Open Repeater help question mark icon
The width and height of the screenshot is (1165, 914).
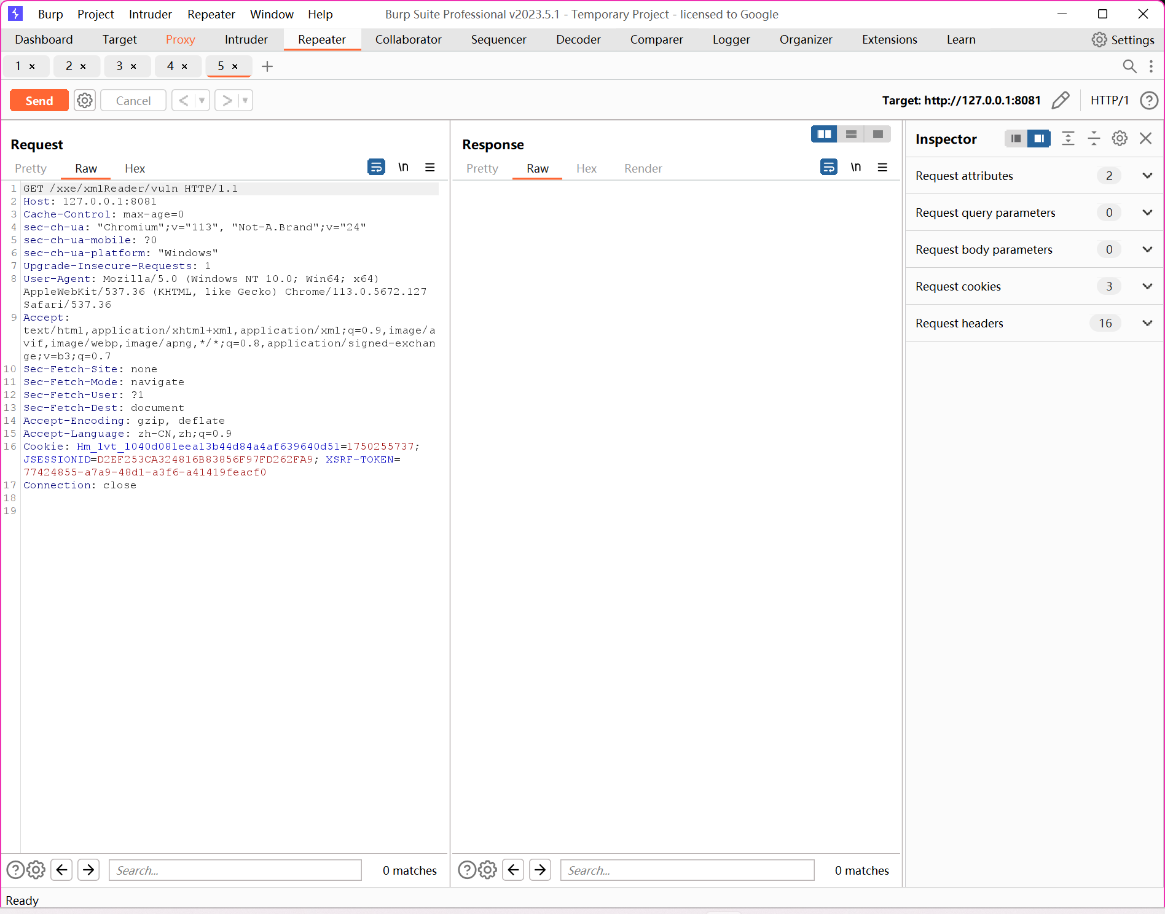[1149, 100]
